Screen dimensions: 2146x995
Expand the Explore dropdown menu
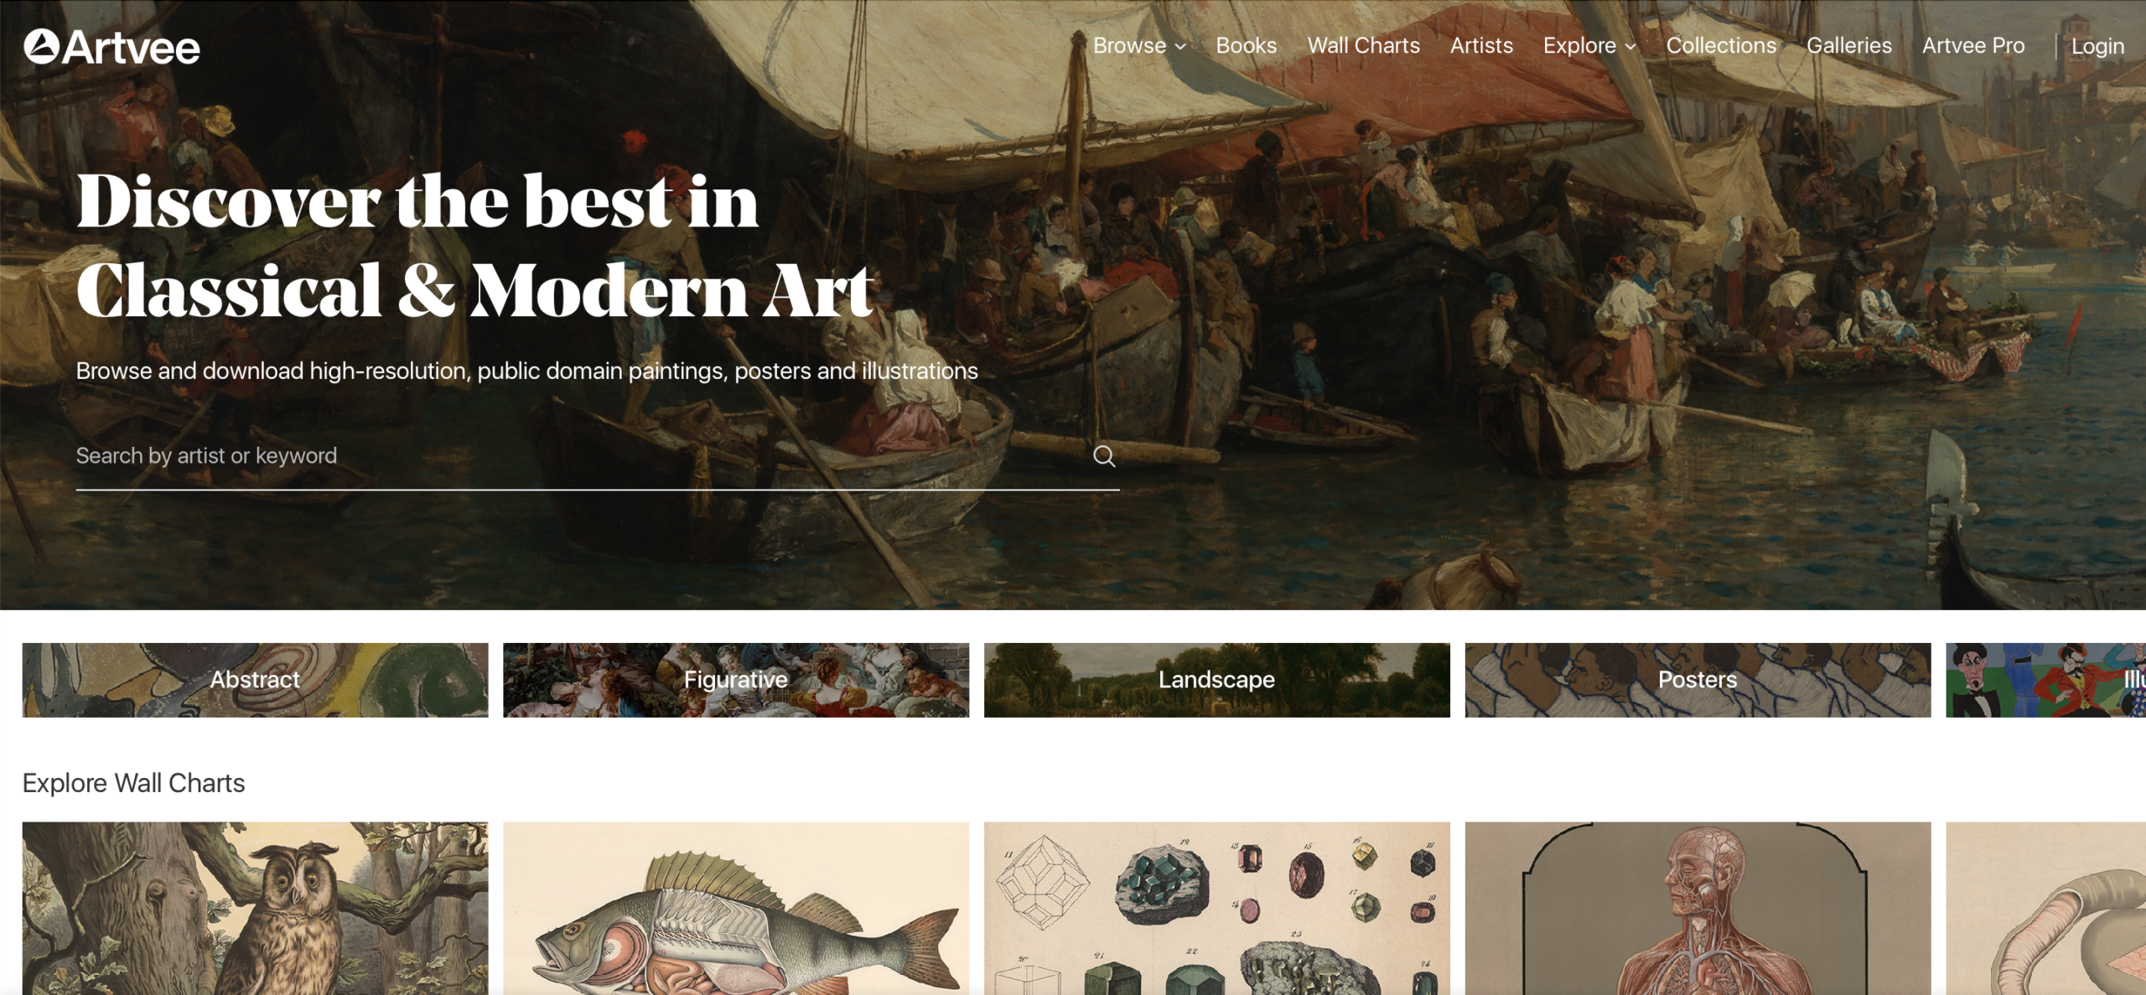pyautogui.click(x=1589, y=46)
